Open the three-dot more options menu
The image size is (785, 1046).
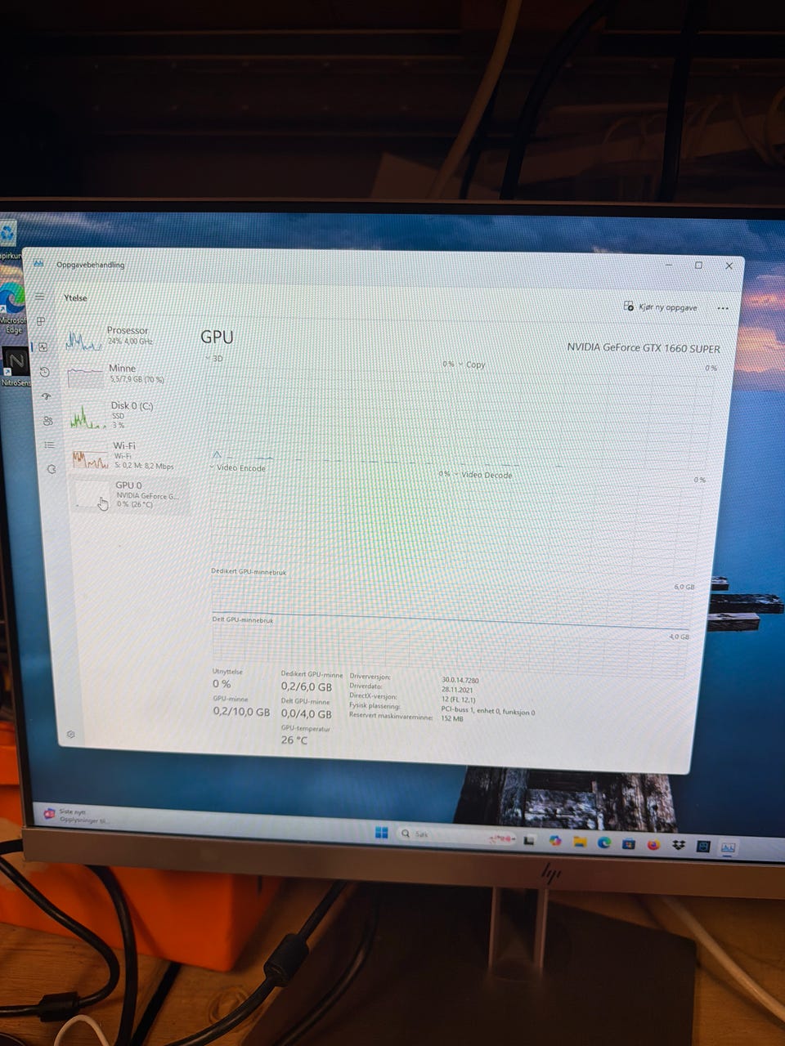click(722, 309)
